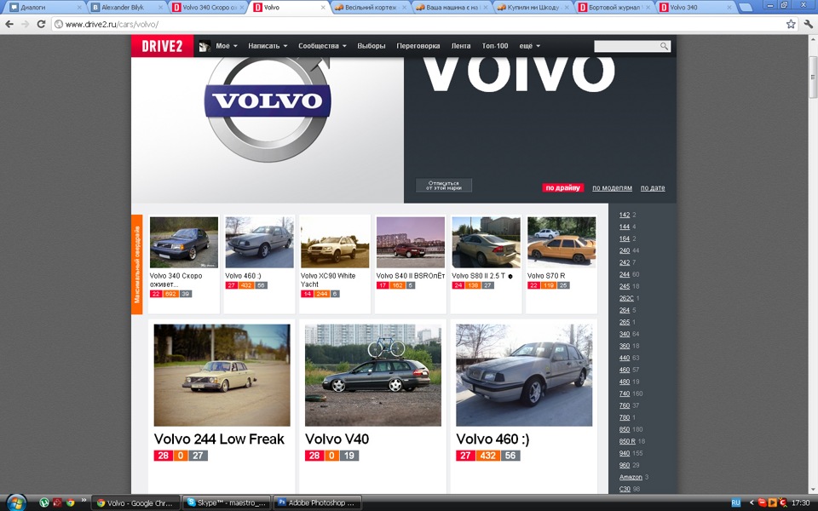Image resolution: width=818 pixels, height=511 pixels.
Task: Open large 'Volvo 460 :)' photo
Action: coord(524,375)
